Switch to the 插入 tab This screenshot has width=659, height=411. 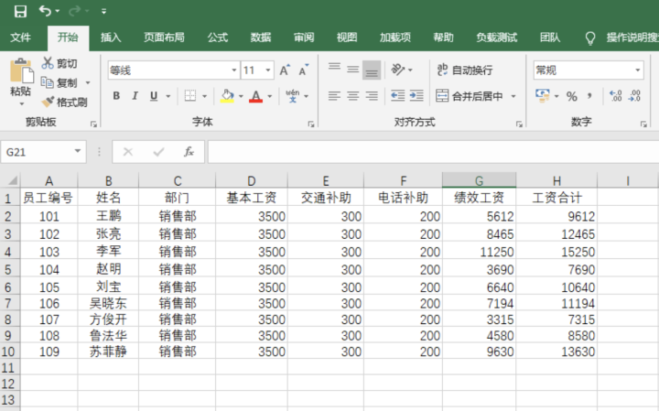click(x=111, y=38)
